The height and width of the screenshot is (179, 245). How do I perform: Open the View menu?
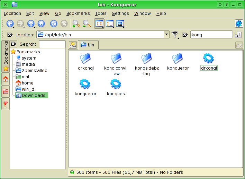[44, 14]
